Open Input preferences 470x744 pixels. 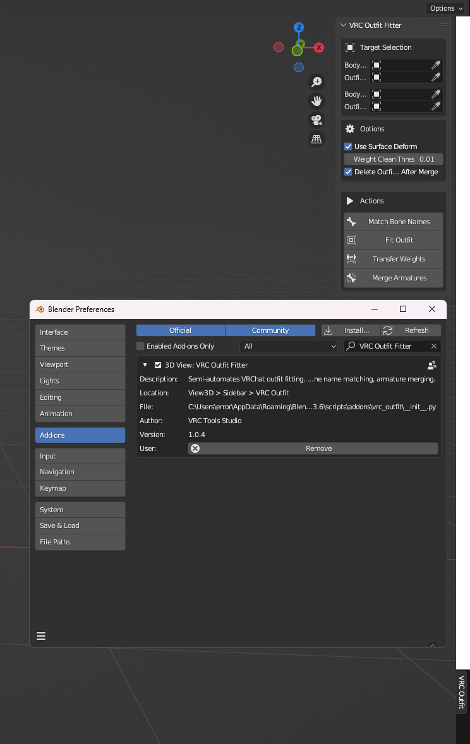tap(80, 456)
